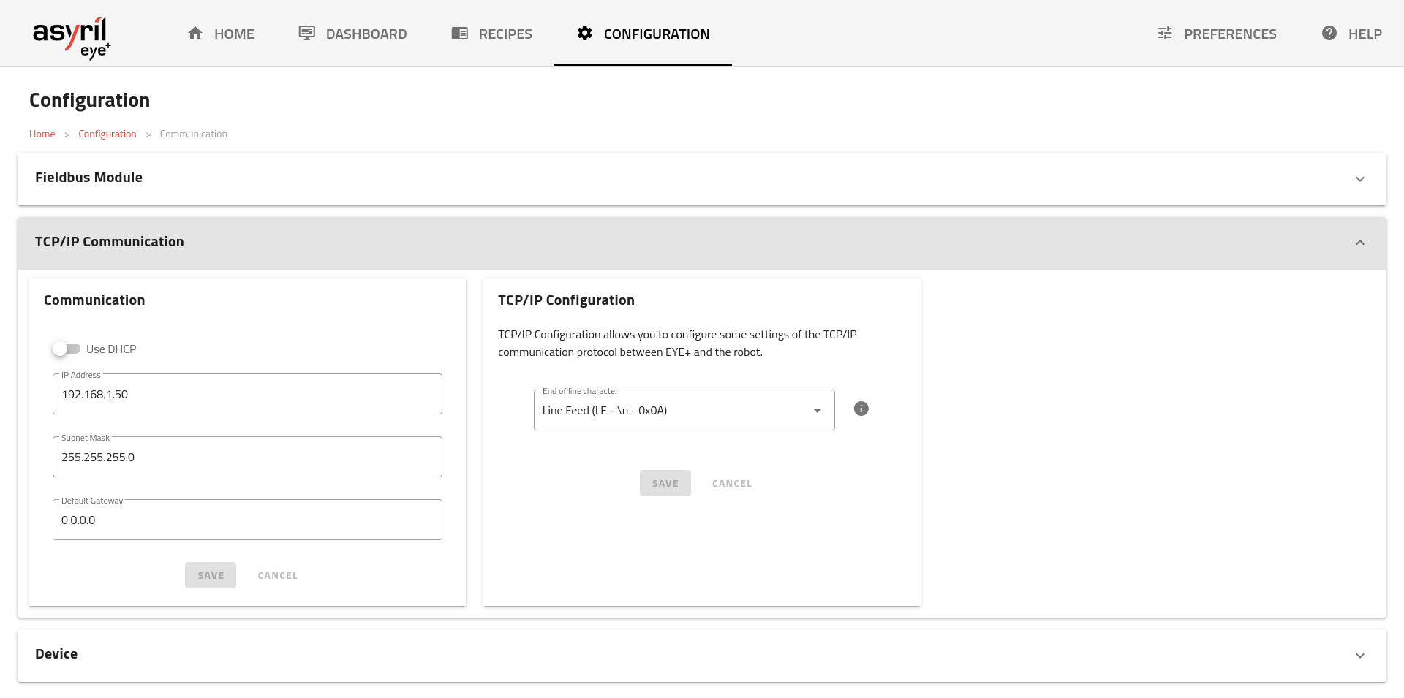The image size is (1404, 698).
Task: Open the End of line character dropdown
Action: tap(684, 411)
